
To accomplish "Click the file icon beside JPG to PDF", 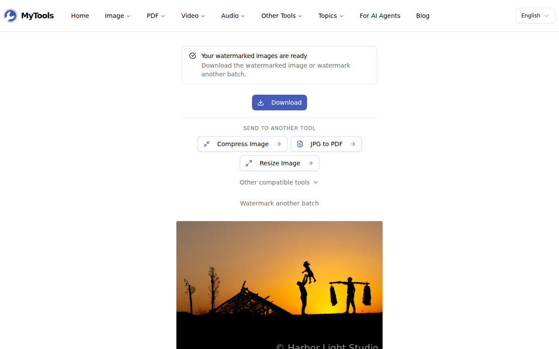I will pyautogui.click(x=300, y=144).
